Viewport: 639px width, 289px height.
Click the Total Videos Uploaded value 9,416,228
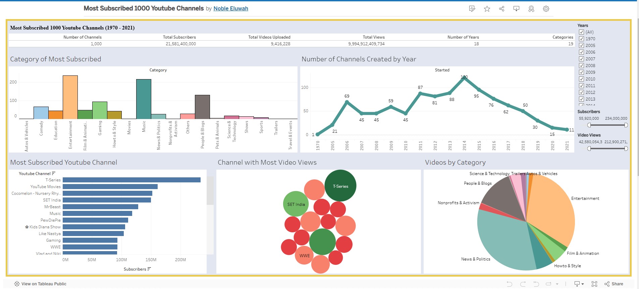coord(280,44)
